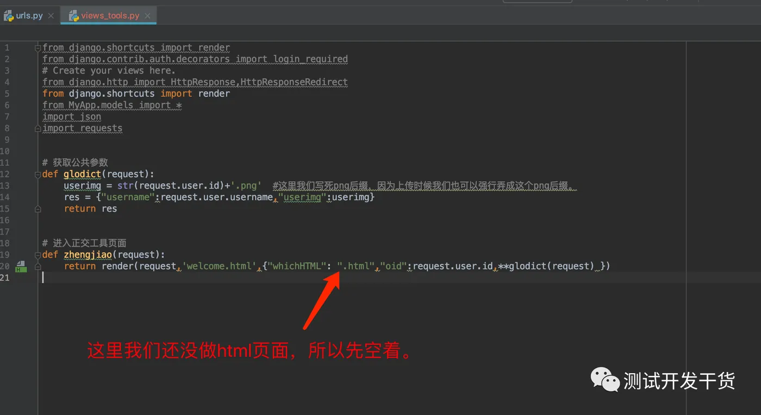Image resolution: width=761 pixels, height=415 pixels.
Task: Click the "oid" key on line 20
Action: (394, 266)
